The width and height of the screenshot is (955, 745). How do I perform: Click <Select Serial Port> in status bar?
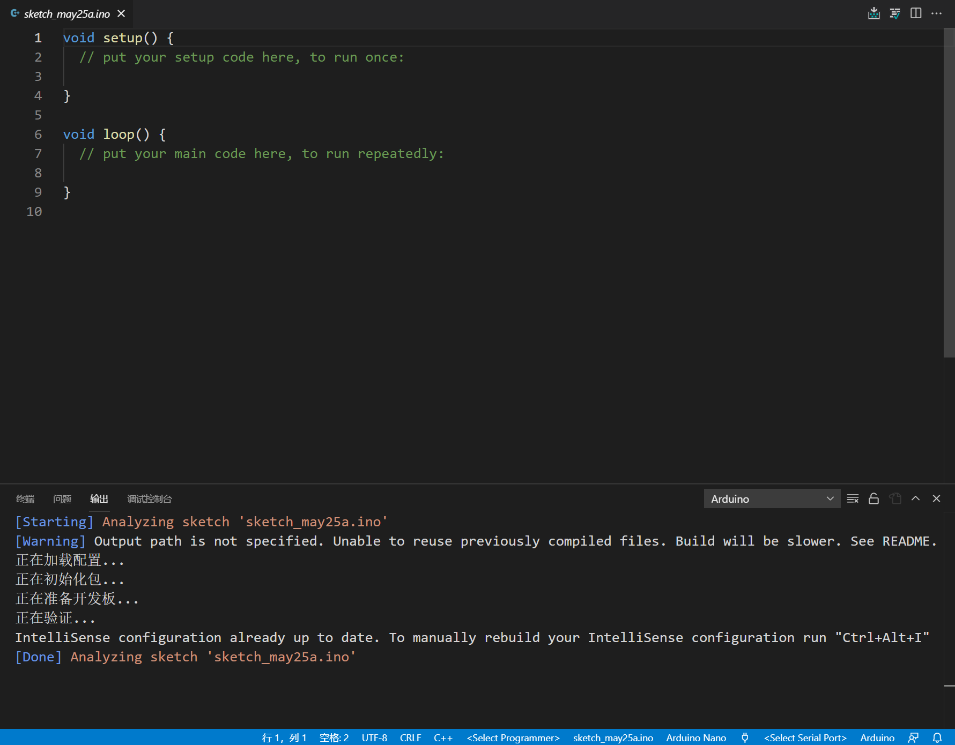805,738
